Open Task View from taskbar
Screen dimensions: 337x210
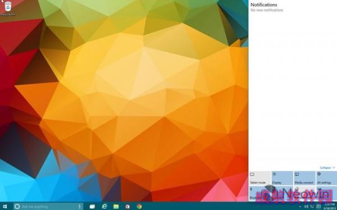coord(92,207)
